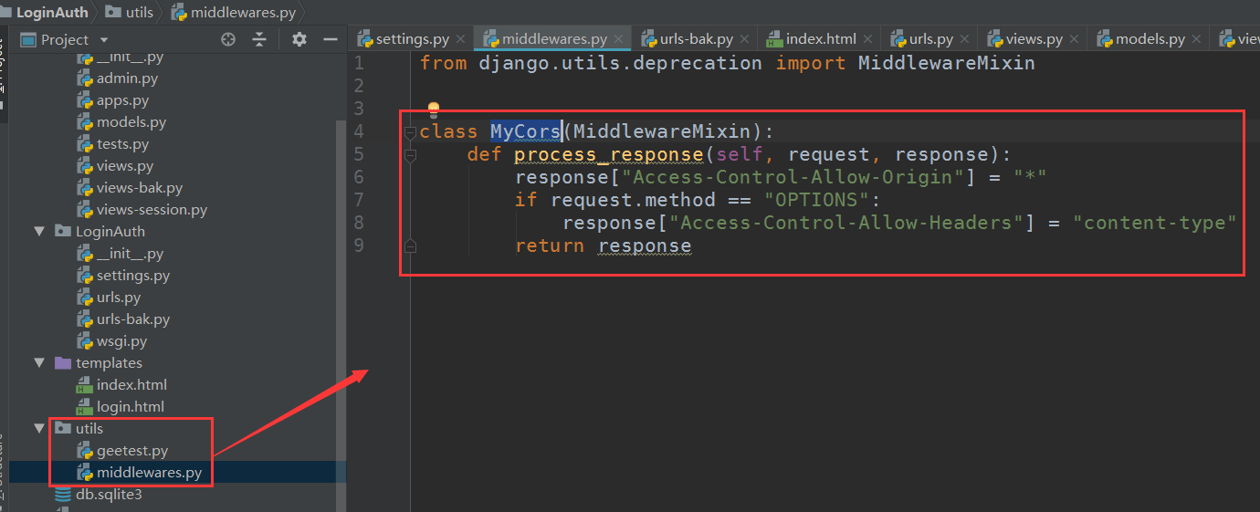Close the views.py tab
Viewport: 1260px width, 512px height.
[x=1076, y=39]
